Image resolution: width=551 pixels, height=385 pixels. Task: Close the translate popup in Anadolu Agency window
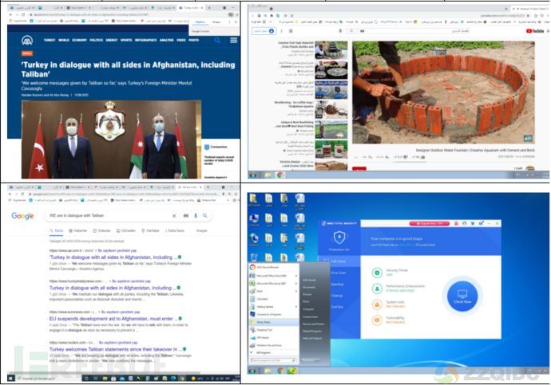pyautogui.click(x=236, y=22)
